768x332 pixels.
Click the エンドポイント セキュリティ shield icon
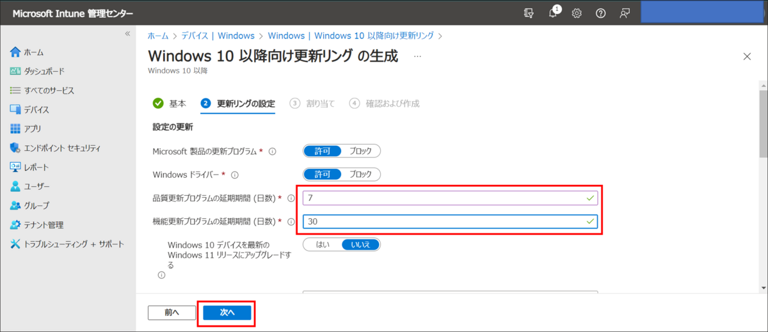pos(15,148)
